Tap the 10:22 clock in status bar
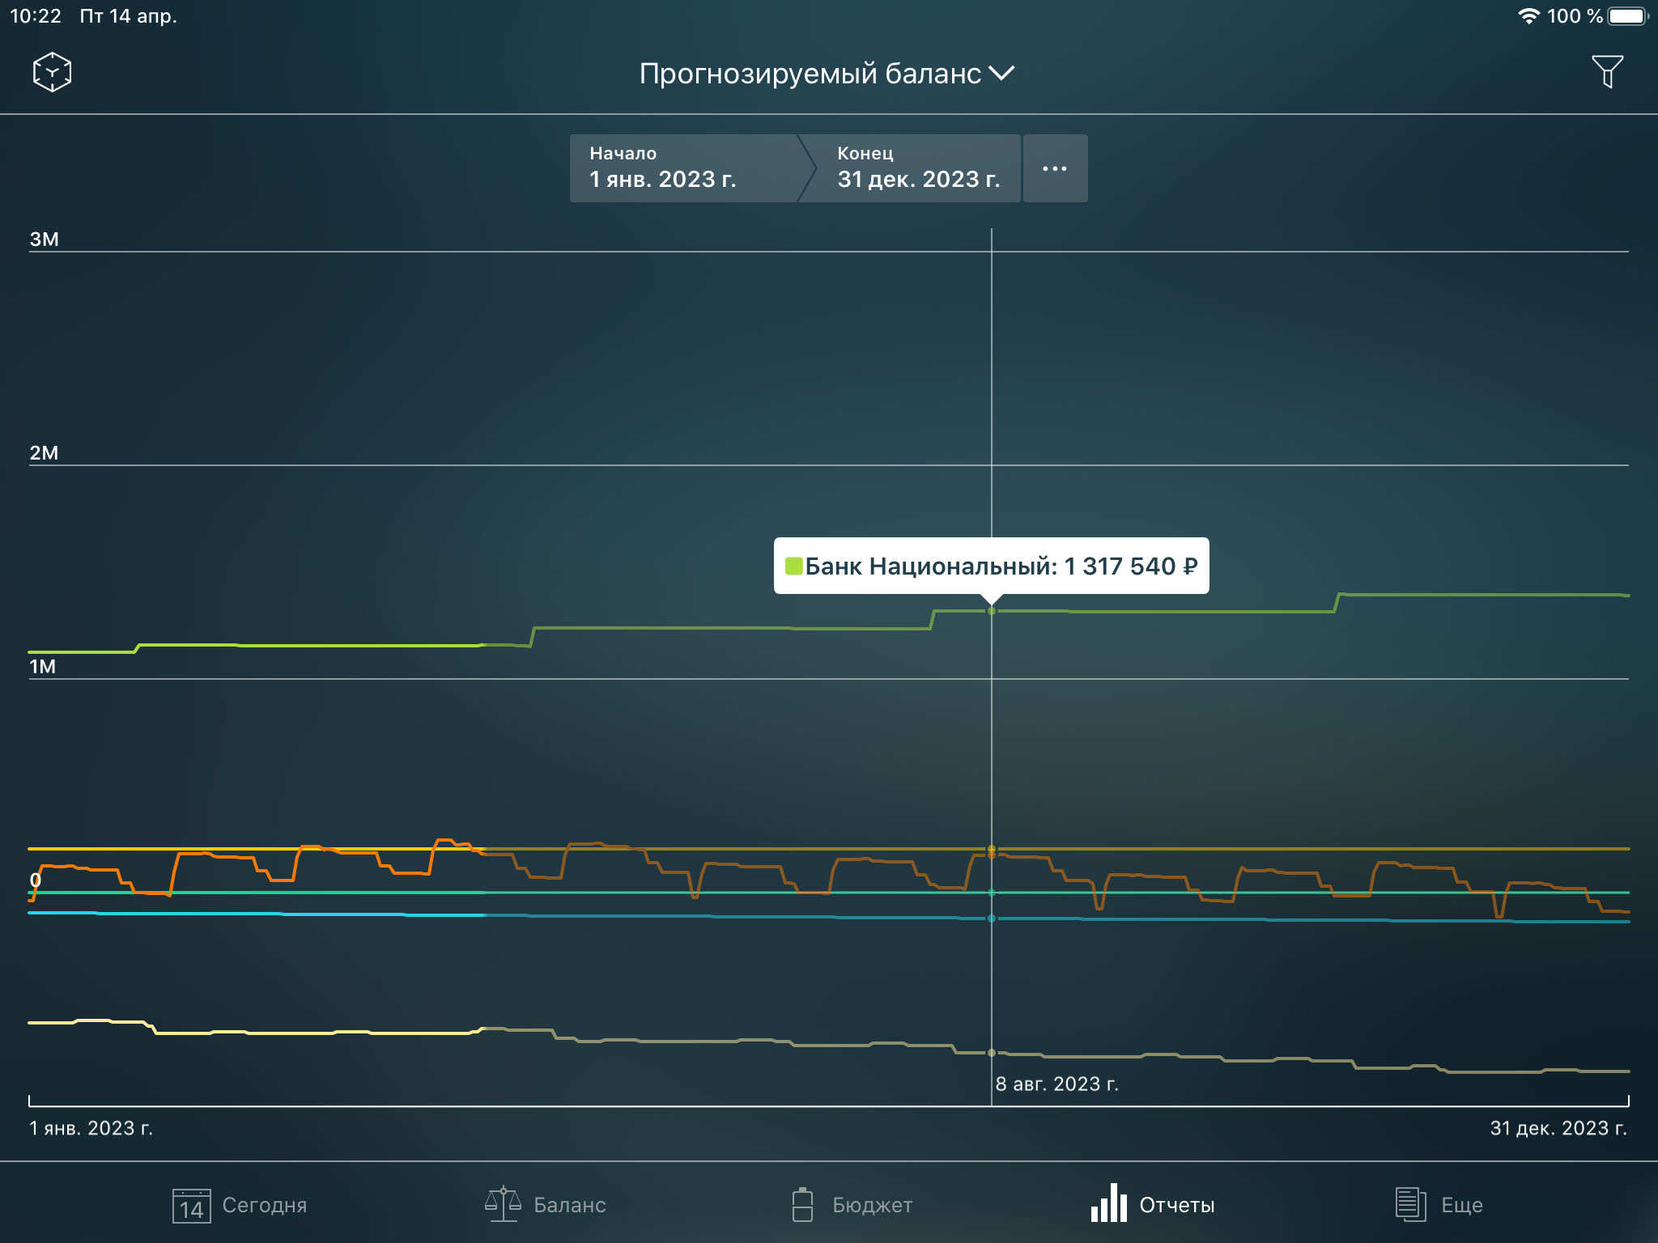 (36, 16)
